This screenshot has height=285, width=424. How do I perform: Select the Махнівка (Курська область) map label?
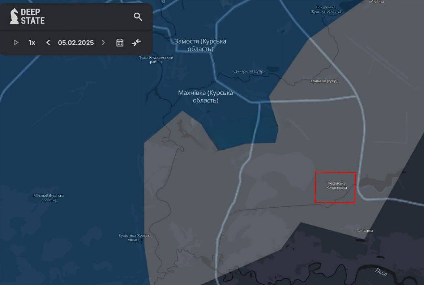point(205,96)
